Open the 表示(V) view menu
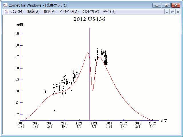183x137 pixels. [49, 11]
